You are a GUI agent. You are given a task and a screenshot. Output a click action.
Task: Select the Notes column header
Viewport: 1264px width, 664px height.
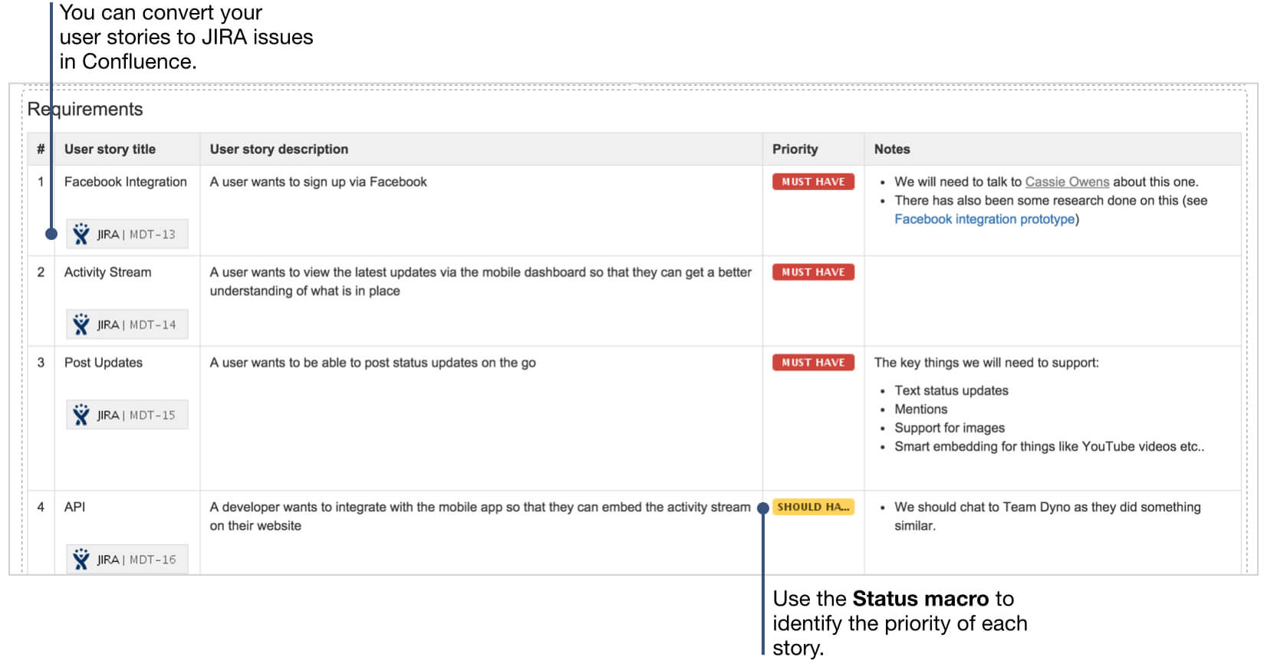[x=891, y=150]
